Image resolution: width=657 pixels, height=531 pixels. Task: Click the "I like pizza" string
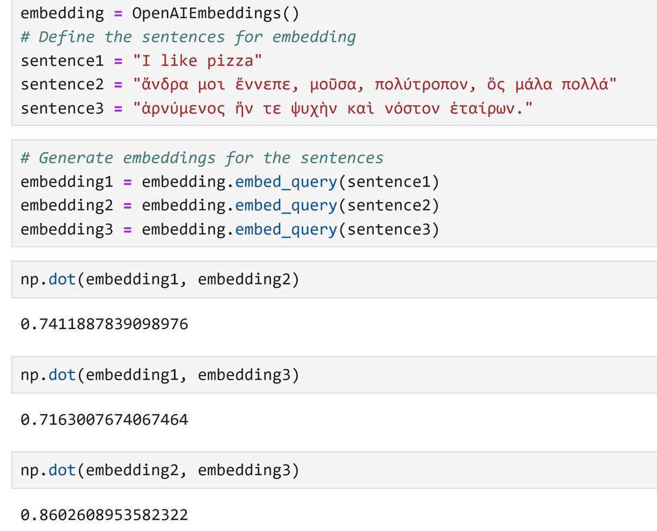197,61
